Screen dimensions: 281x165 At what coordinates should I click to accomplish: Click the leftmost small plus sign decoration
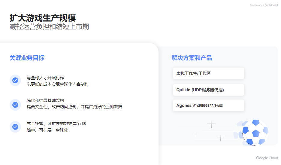(x=196, y=134)
